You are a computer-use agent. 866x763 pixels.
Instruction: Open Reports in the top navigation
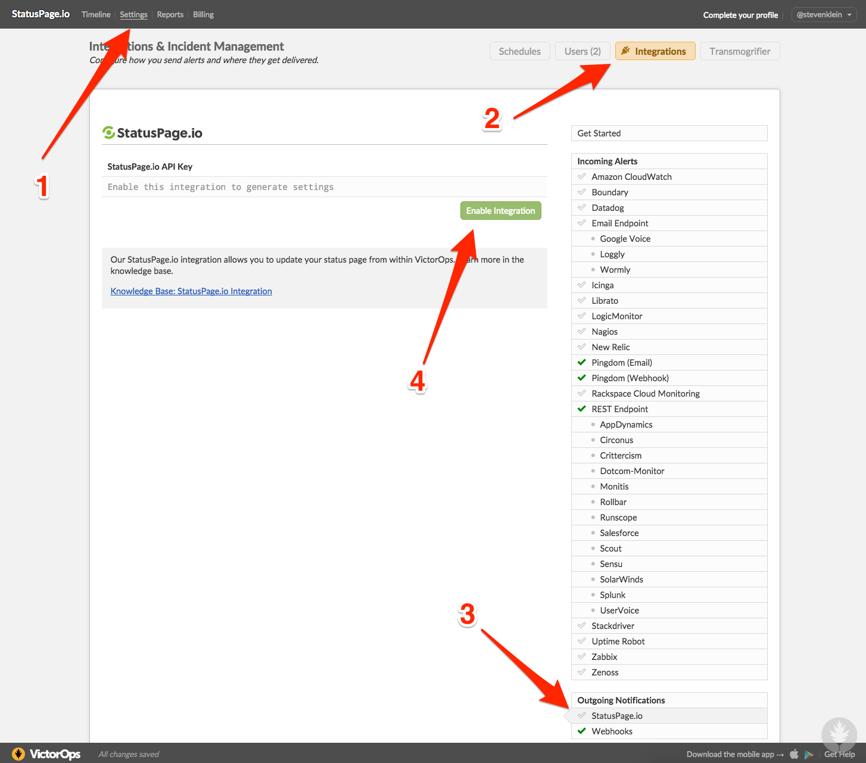[170, 14]
